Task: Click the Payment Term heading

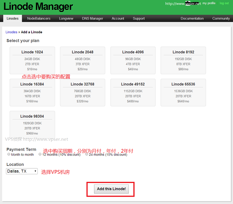Action: click(21, 150)
